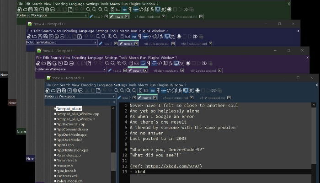Click Paste icon in purple window toolbar

(x=89, y=63)
